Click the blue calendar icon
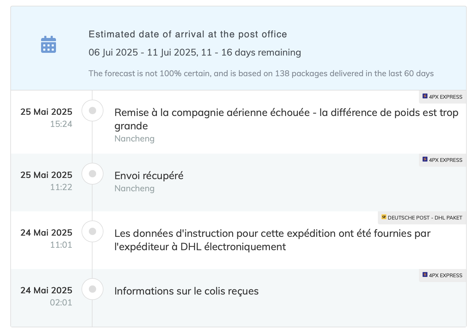 (x=48, y=44)
